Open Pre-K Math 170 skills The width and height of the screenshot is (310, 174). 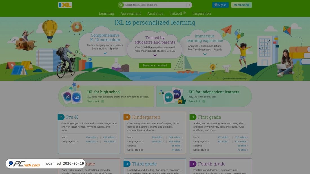click(92, 137)
